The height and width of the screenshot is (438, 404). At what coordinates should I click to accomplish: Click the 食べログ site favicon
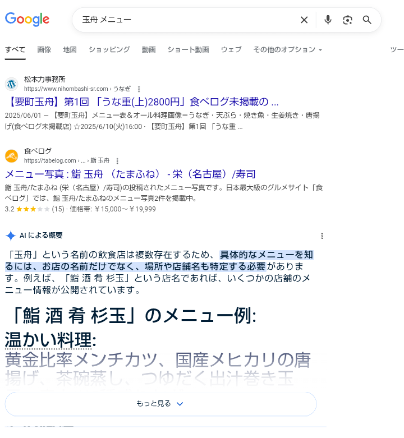(11, 156)
